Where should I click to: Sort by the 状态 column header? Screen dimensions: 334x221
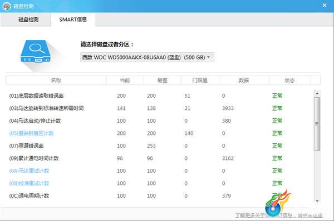click(x=289, y=81)
